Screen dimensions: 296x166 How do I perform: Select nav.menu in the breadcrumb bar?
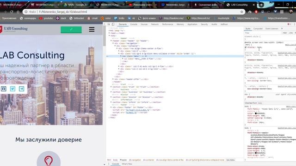[x=230, y=160]
